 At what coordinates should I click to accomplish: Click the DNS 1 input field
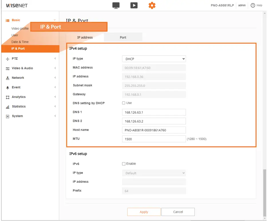[154, 112]
